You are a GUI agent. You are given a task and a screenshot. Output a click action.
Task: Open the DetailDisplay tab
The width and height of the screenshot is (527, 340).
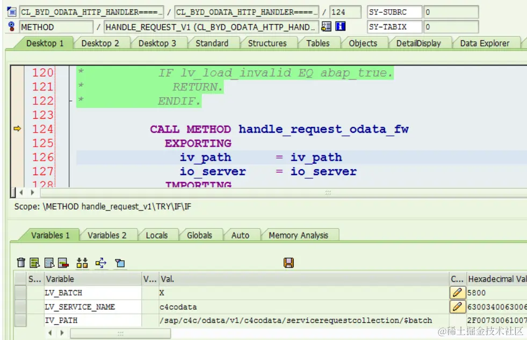[x=418, y=44]
